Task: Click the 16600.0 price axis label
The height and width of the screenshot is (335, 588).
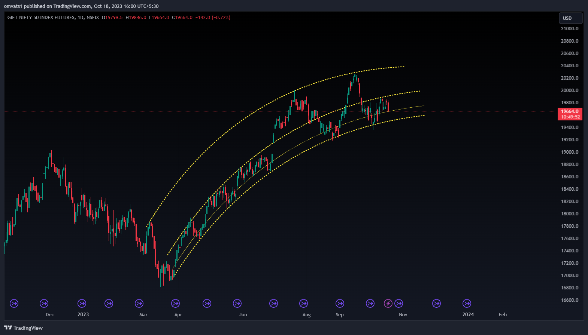Action: click(570, 300)
